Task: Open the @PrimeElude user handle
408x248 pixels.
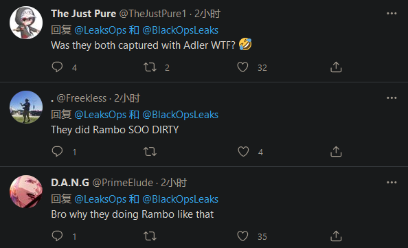Action: point(122,183)
